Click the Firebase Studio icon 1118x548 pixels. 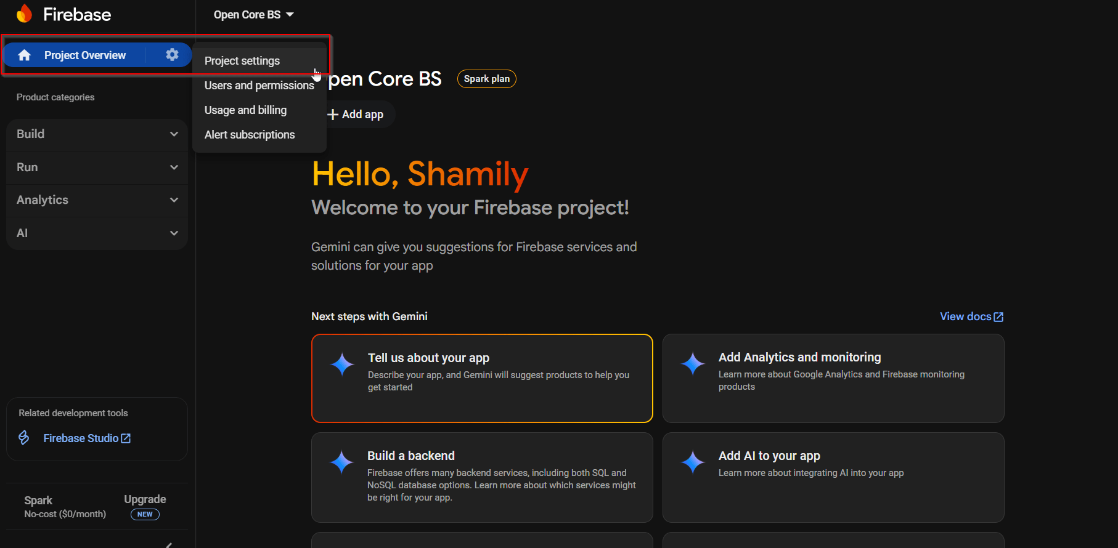(24, 438)
